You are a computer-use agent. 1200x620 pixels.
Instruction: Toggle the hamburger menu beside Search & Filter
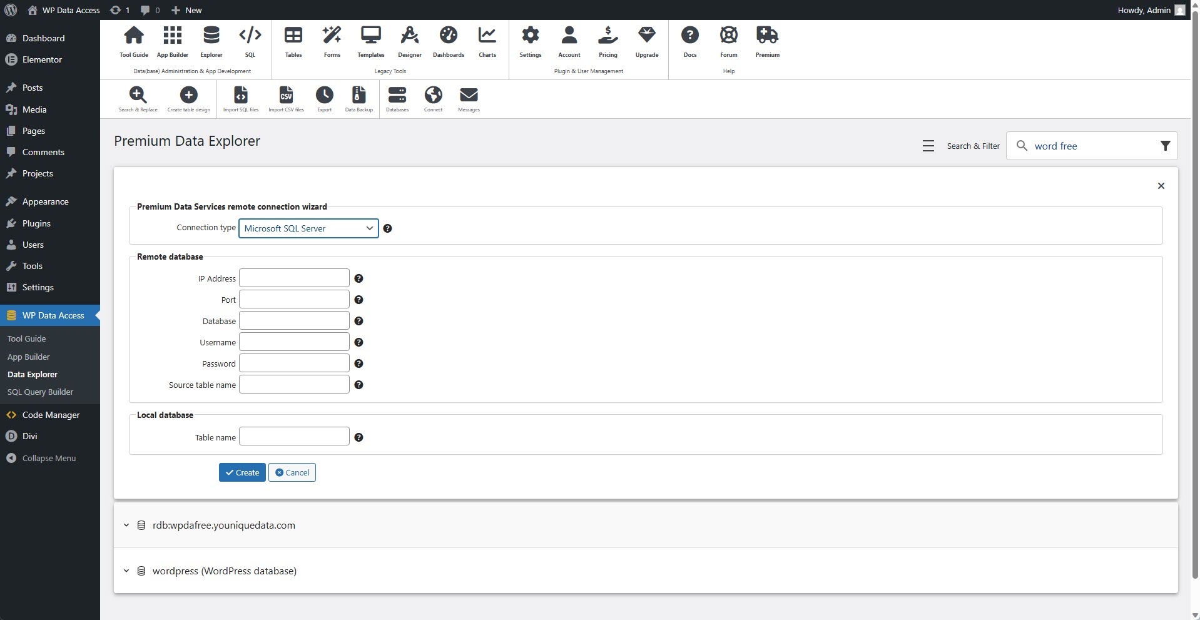[x=928, y=146]
